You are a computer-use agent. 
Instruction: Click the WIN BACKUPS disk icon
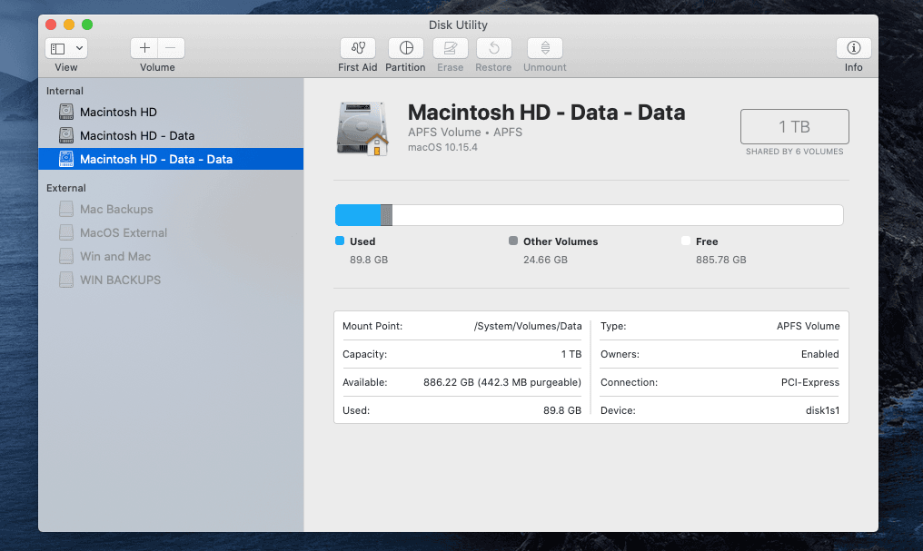(x=66, y=280)
